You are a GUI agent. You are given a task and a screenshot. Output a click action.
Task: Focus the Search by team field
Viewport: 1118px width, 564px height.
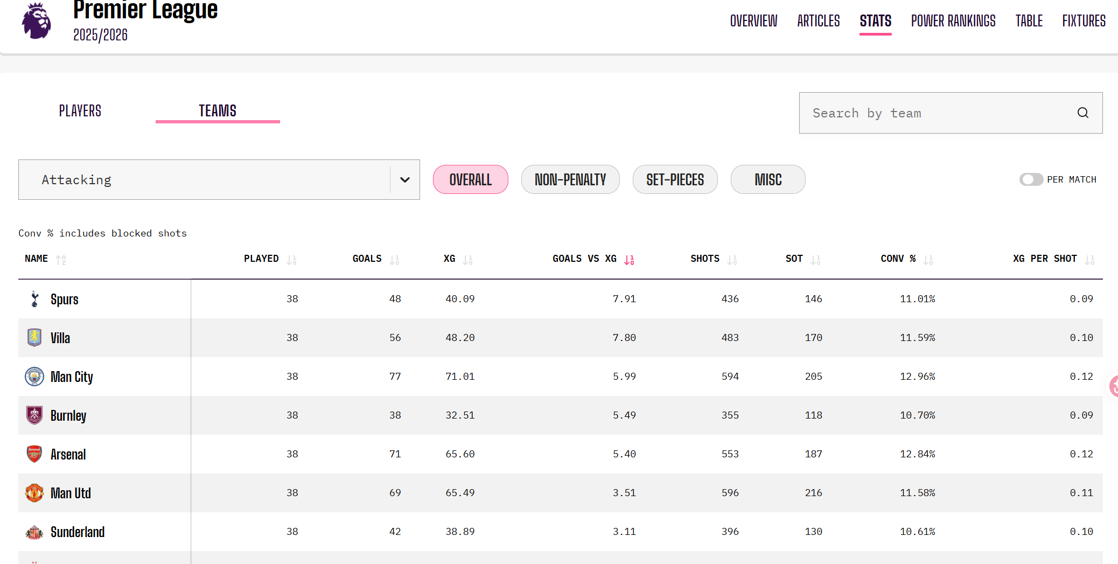[x=951, y=113]
